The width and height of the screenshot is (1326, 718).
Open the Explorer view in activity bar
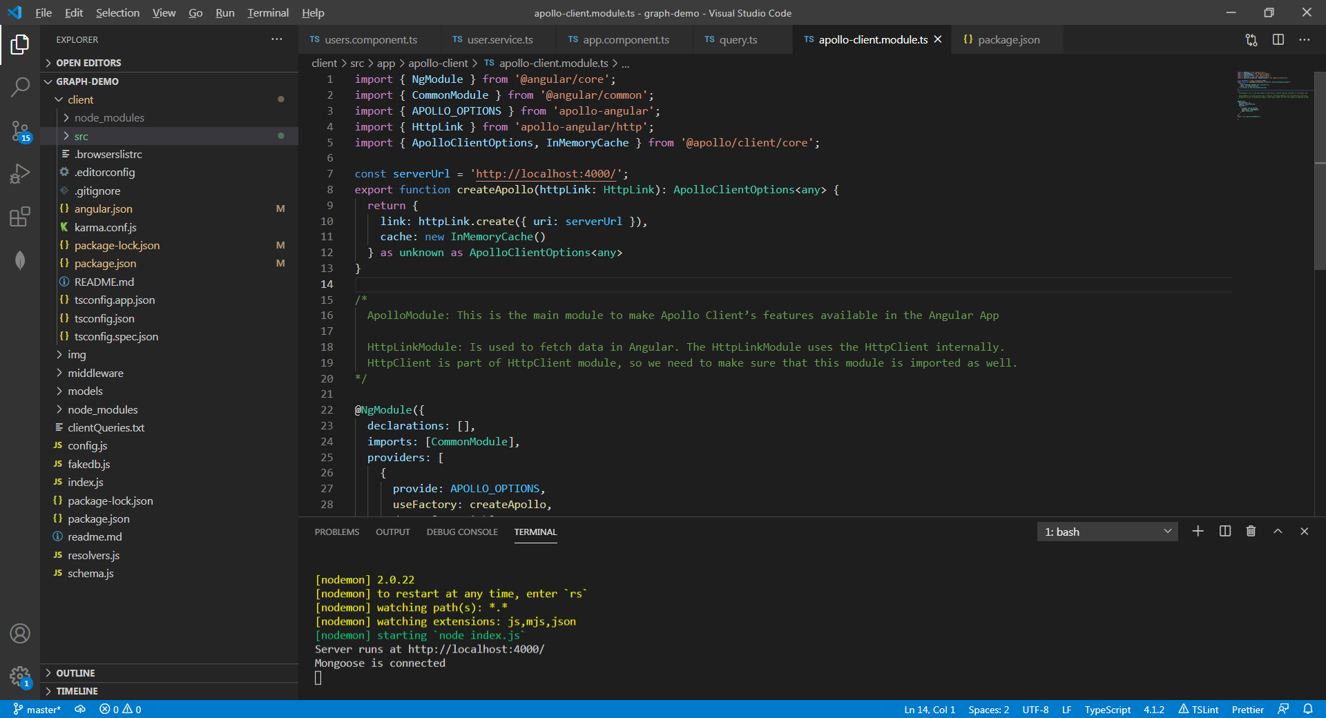(x=20, y=45)
